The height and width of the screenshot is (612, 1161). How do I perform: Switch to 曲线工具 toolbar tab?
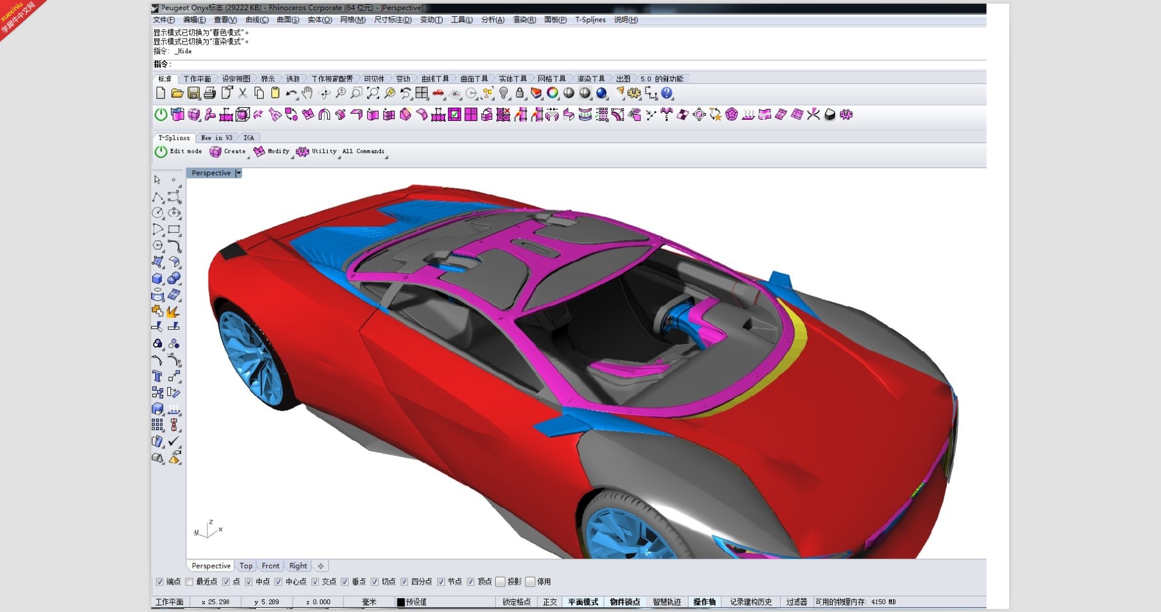point(435,79)
